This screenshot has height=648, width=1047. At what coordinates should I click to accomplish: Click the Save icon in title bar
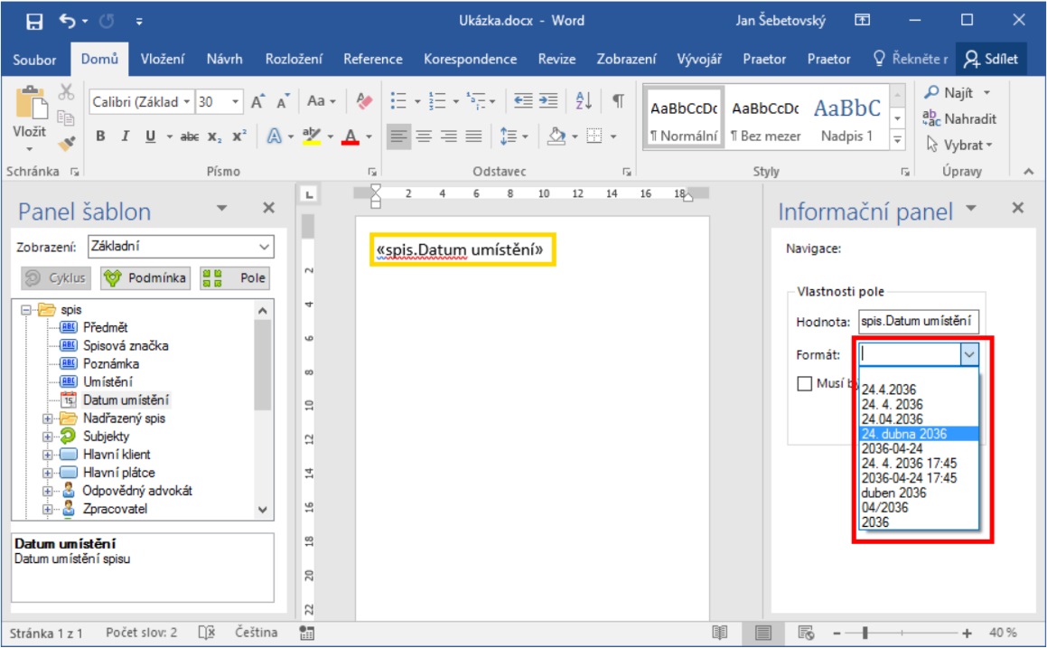[x=34, y=20]
